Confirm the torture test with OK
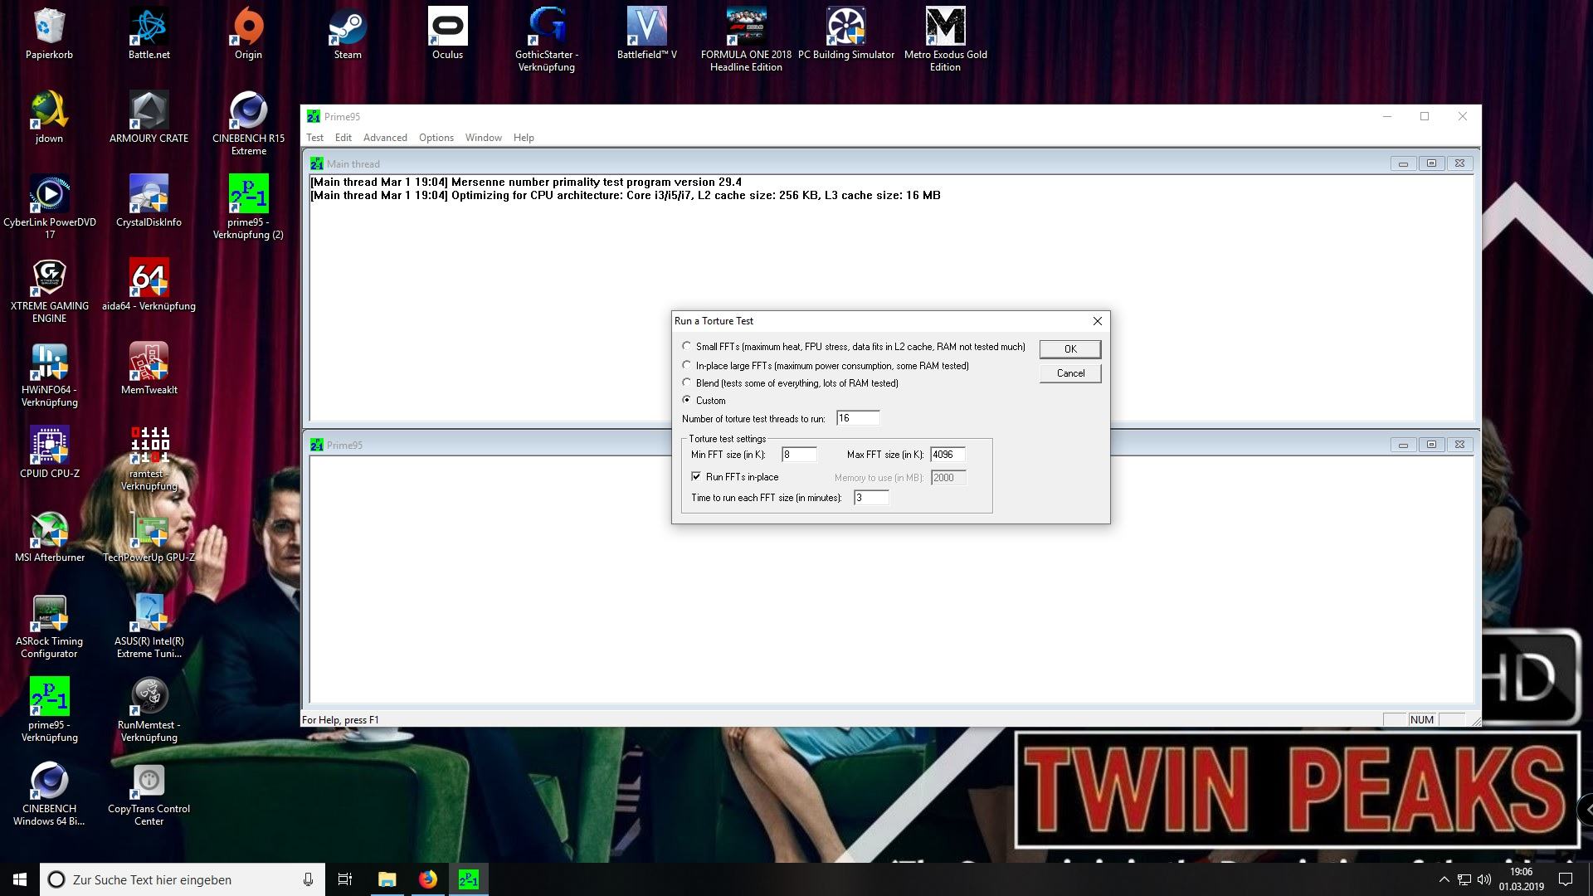Image resolution: width=1593 pixels, height=896 pixels. pyautogui.click(x=1070, y=349)
